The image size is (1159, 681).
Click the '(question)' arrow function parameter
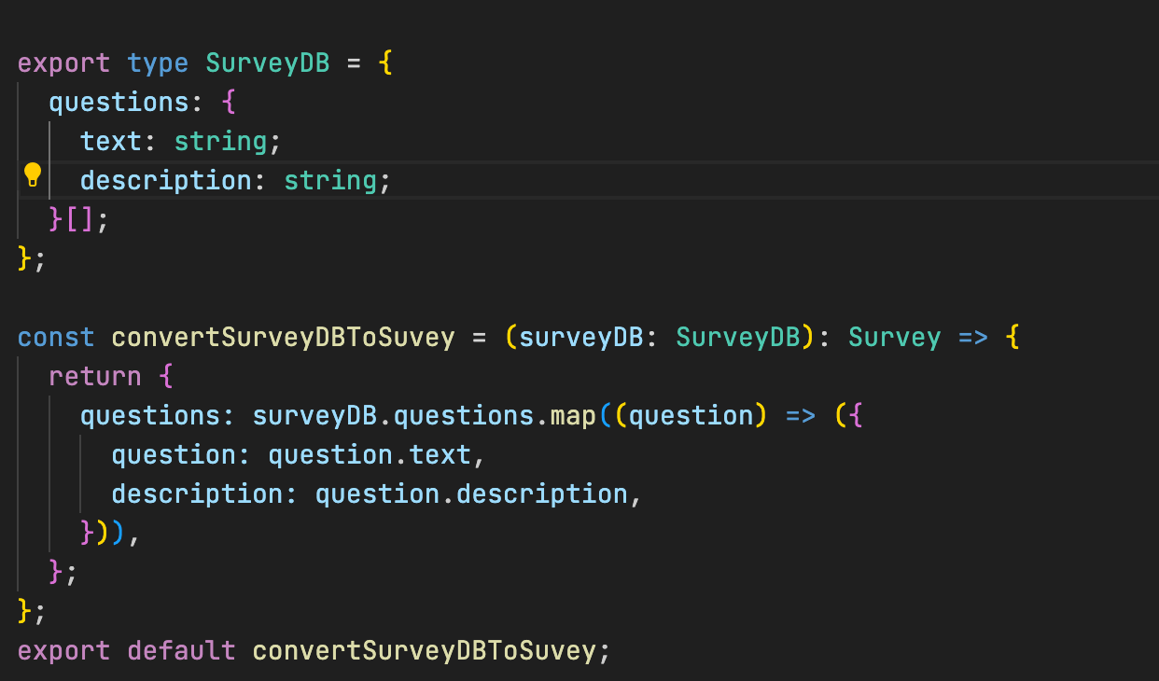coord(690,415)
